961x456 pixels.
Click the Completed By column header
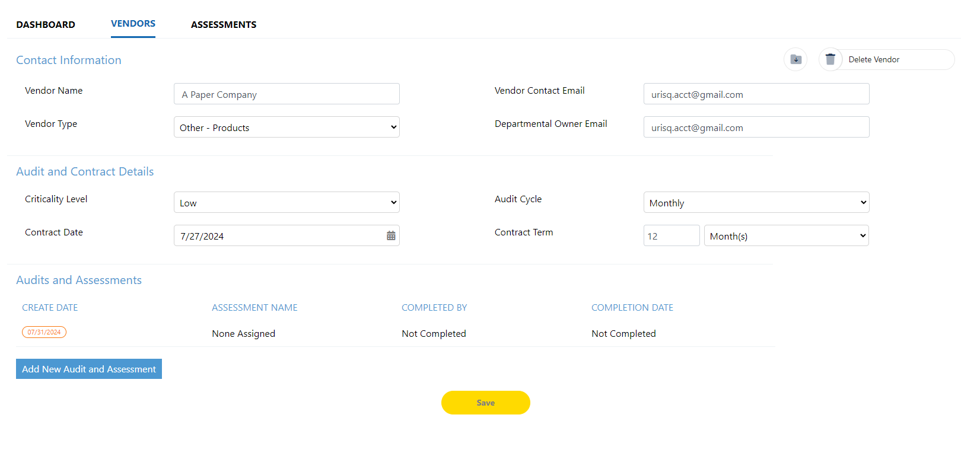pyautogui.click(x=434, y=308)
